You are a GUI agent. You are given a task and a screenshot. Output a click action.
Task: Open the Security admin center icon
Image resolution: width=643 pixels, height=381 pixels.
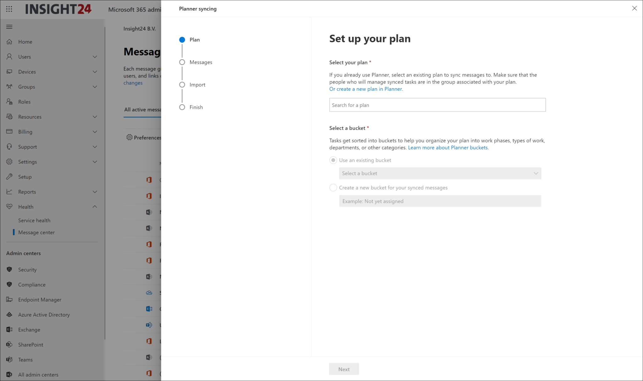tap(9, 269)
